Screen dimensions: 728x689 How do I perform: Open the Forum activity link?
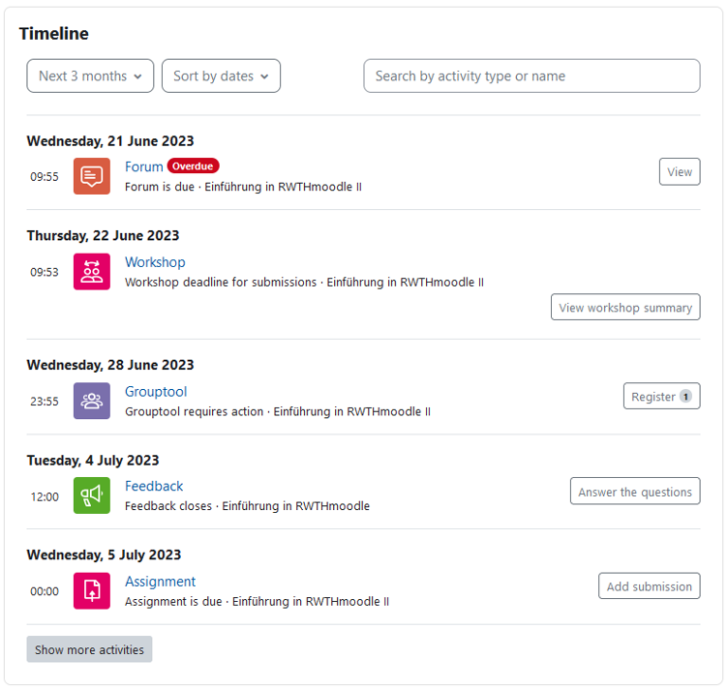[x=144, y=166]
